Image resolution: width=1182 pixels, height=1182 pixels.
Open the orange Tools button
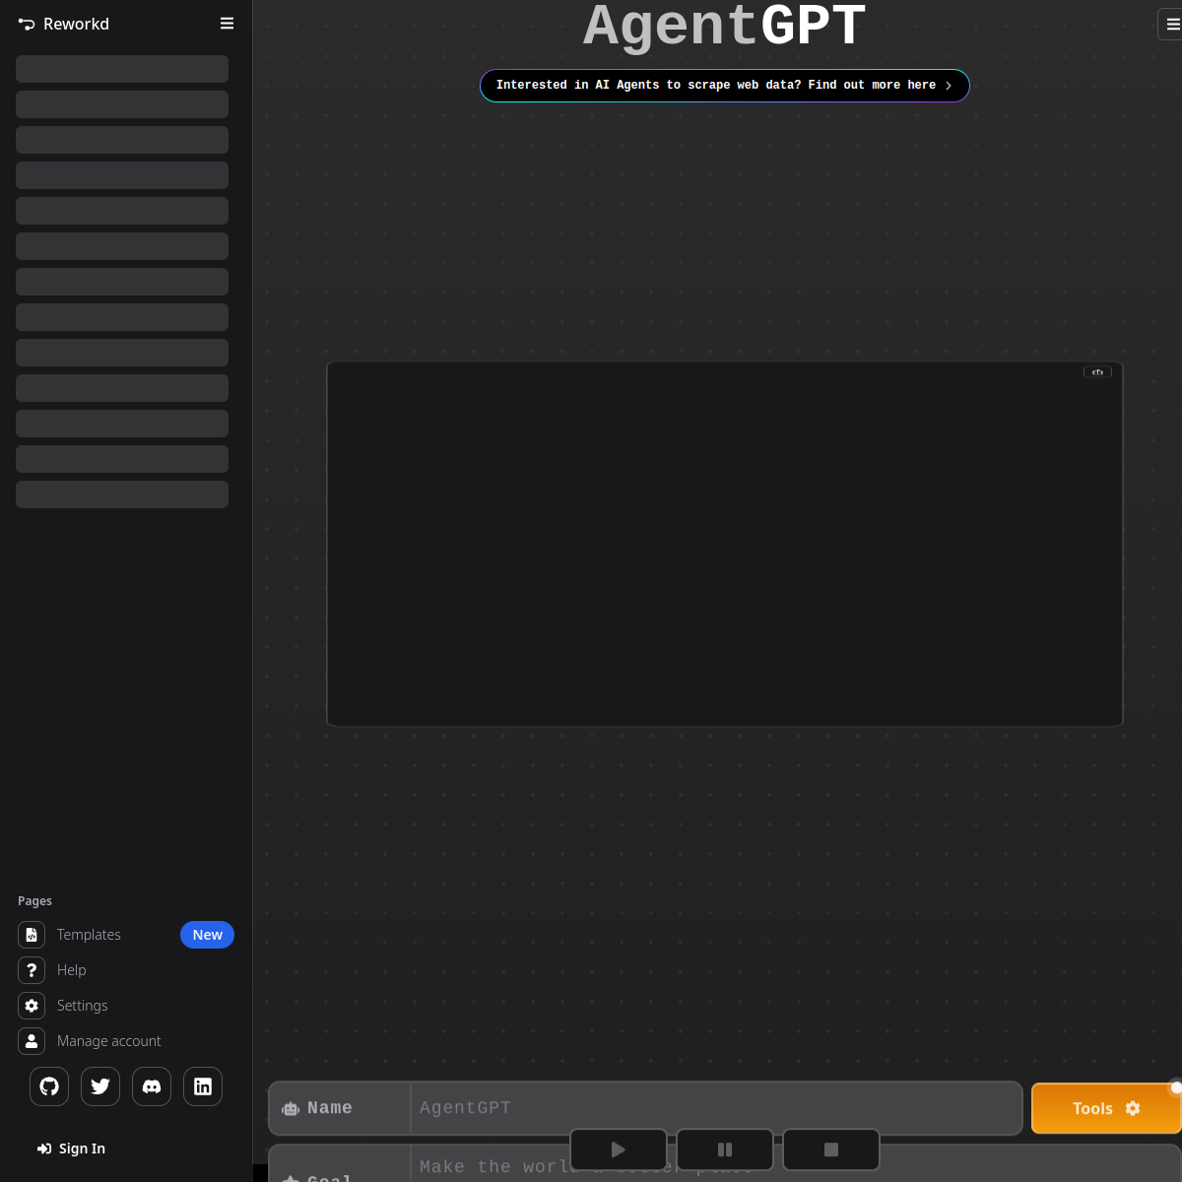pos(1106,1108)
